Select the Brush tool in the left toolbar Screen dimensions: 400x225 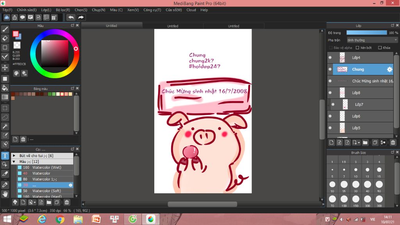click(5, 29)
